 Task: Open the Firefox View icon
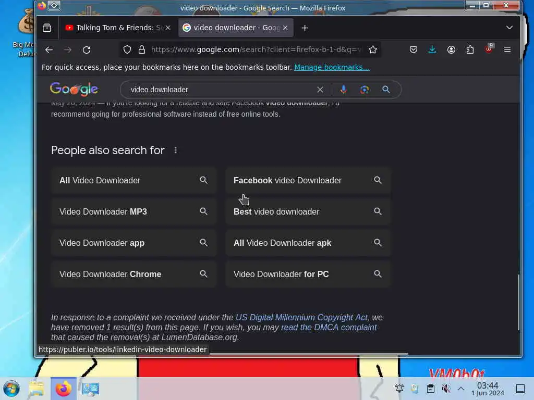(x=47, y=28)
